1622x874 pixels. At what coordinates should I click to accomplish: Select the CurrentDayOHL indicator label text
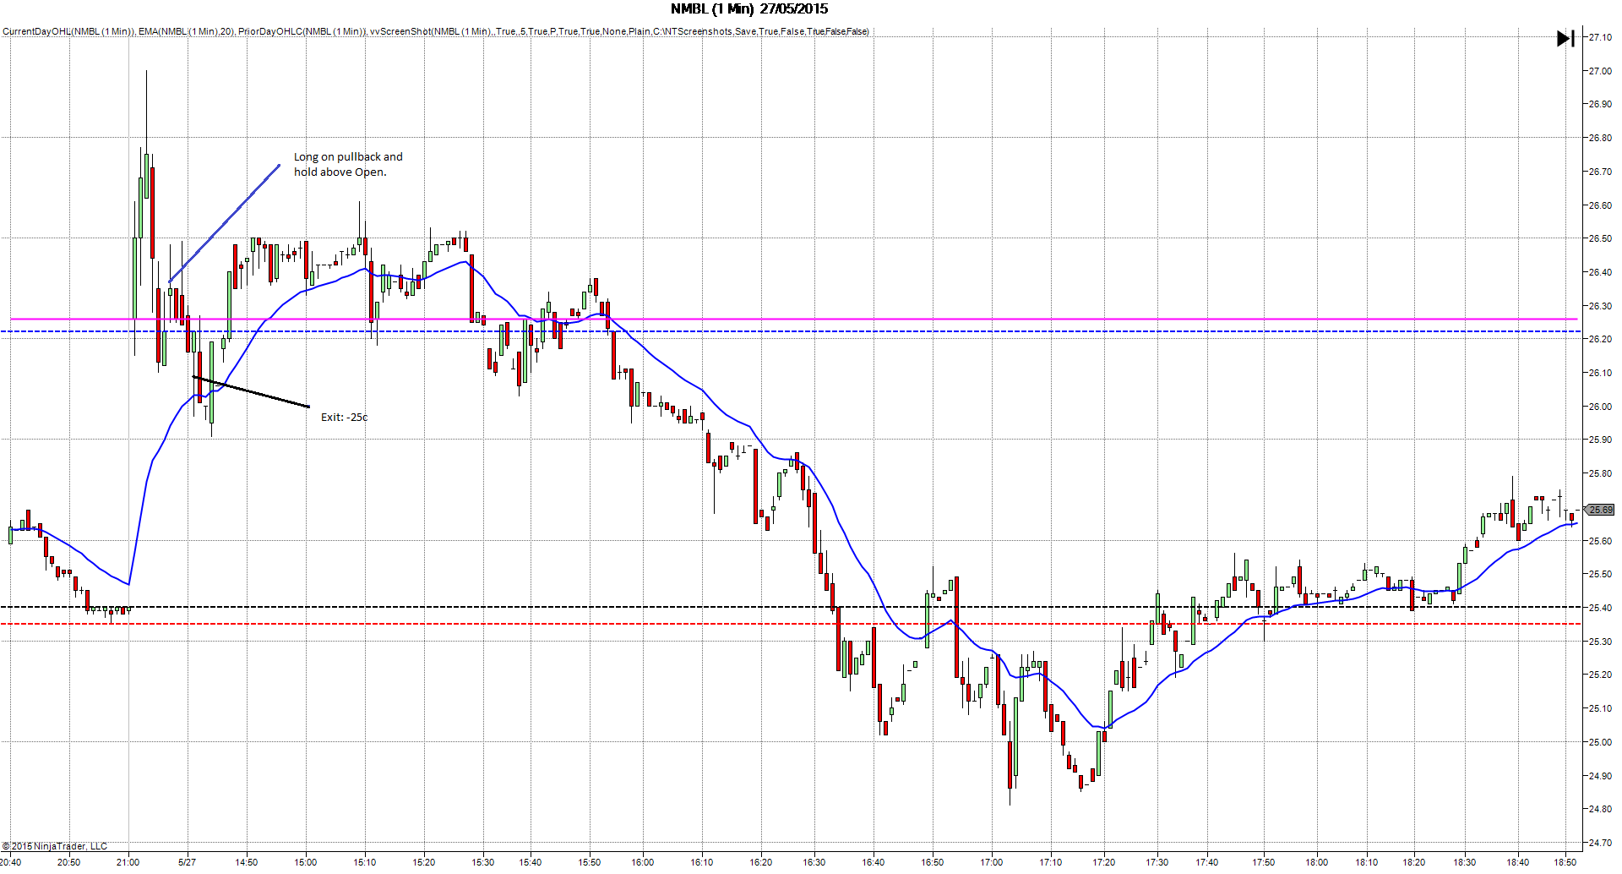(68, 31)
